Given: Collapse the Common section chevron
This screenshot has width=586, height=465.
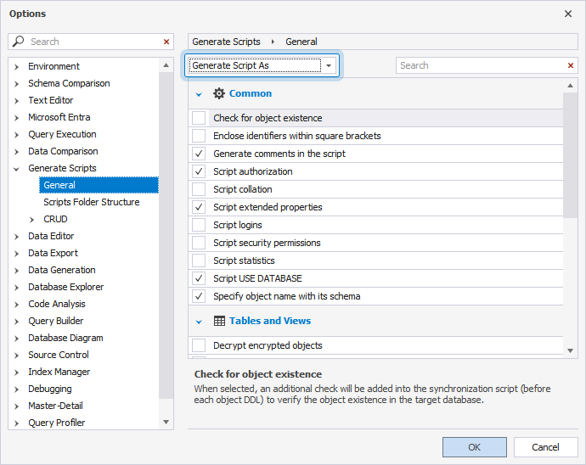Looking at the screenshot, I should [x=200, y=94].
